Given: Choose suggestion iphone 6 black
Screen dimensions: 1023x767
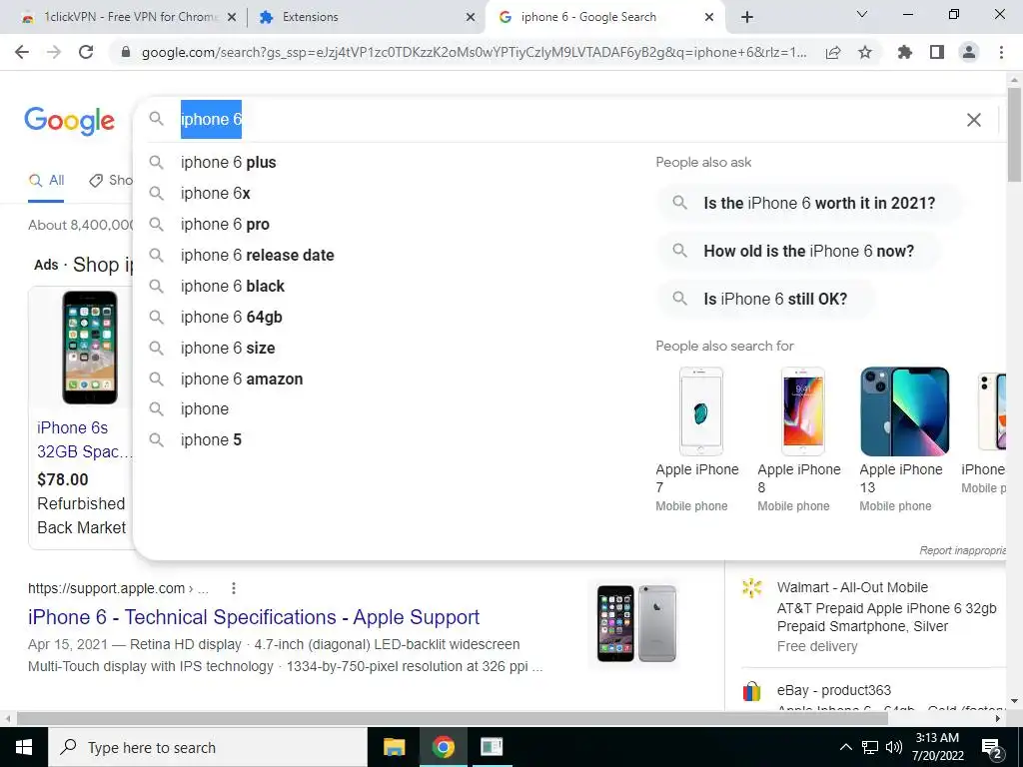Looking at the screenshot, I should click(x=232, y=287).
